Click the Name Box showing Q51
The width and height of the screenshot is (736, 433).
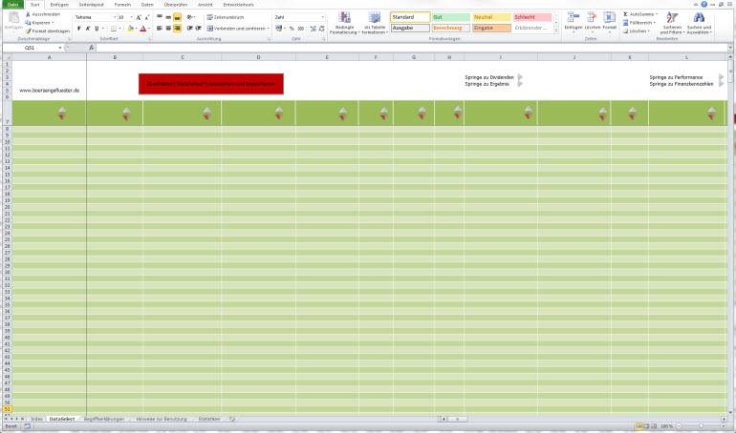click(x=32, y=48)
